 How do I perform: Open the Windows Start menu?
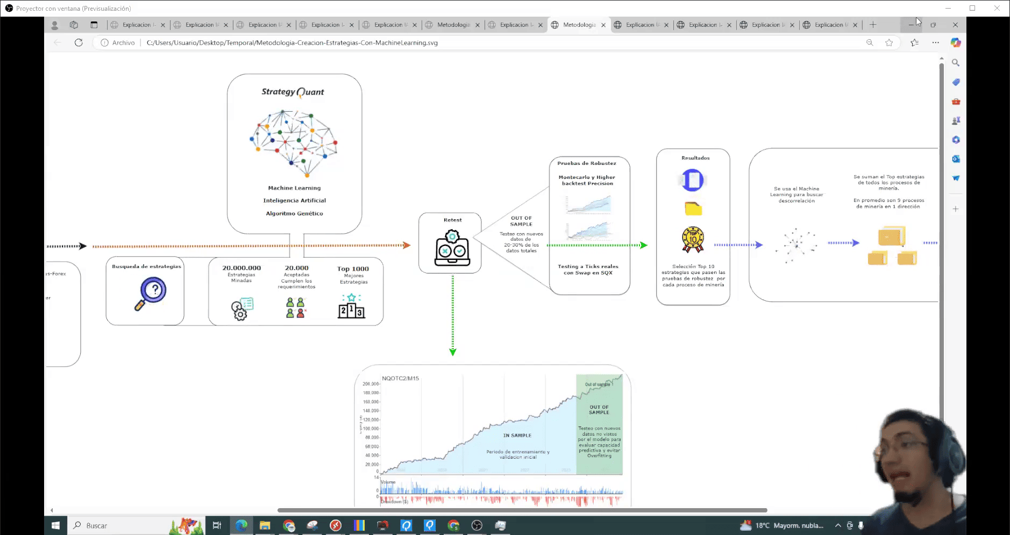click(x=55, y=525)
